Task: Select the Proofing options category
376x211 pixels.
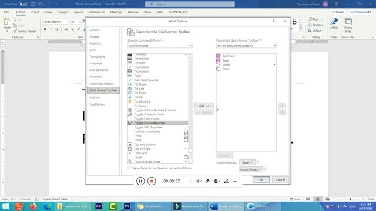Action: 95,43
